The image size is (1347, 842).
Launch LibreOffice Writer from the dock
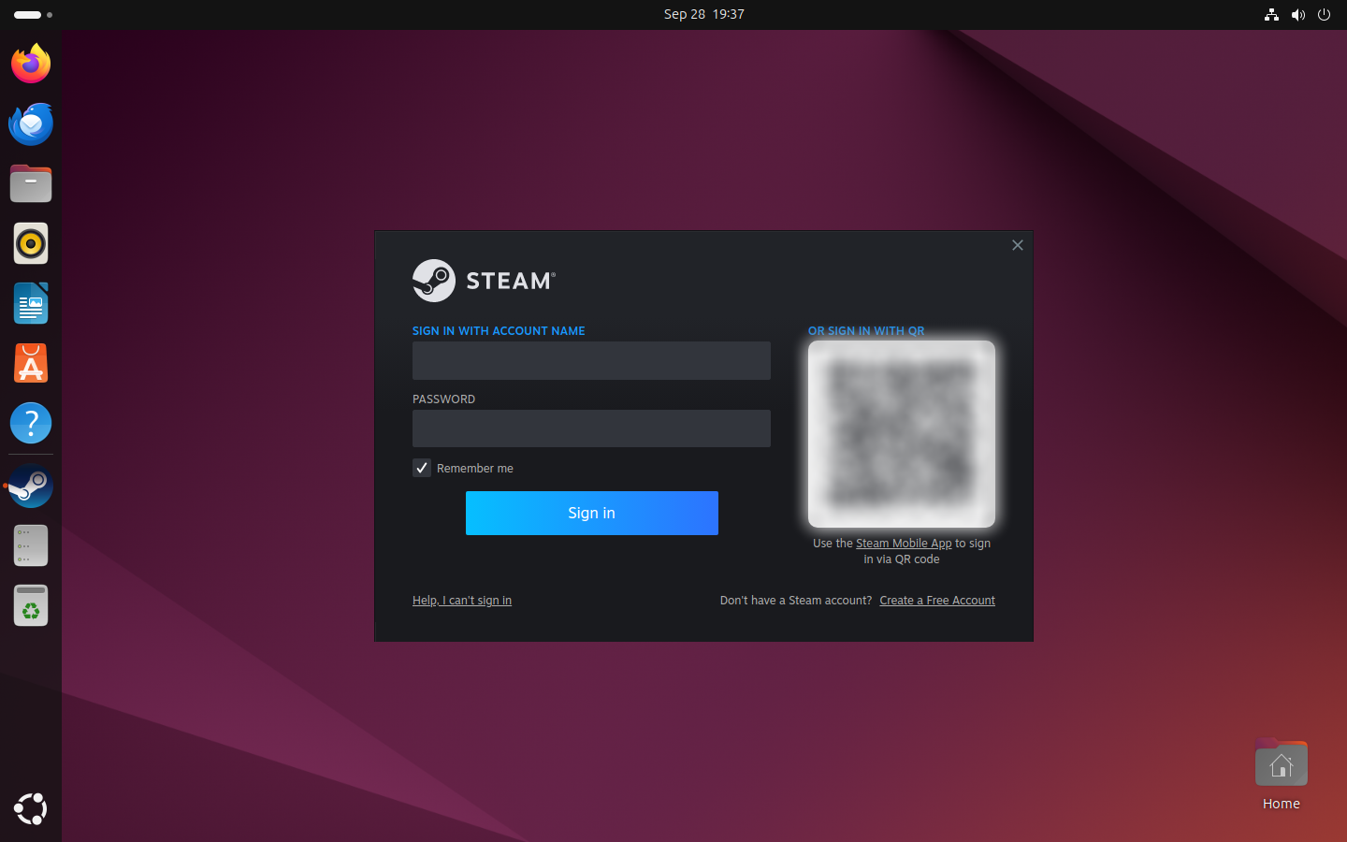point(31,303)
